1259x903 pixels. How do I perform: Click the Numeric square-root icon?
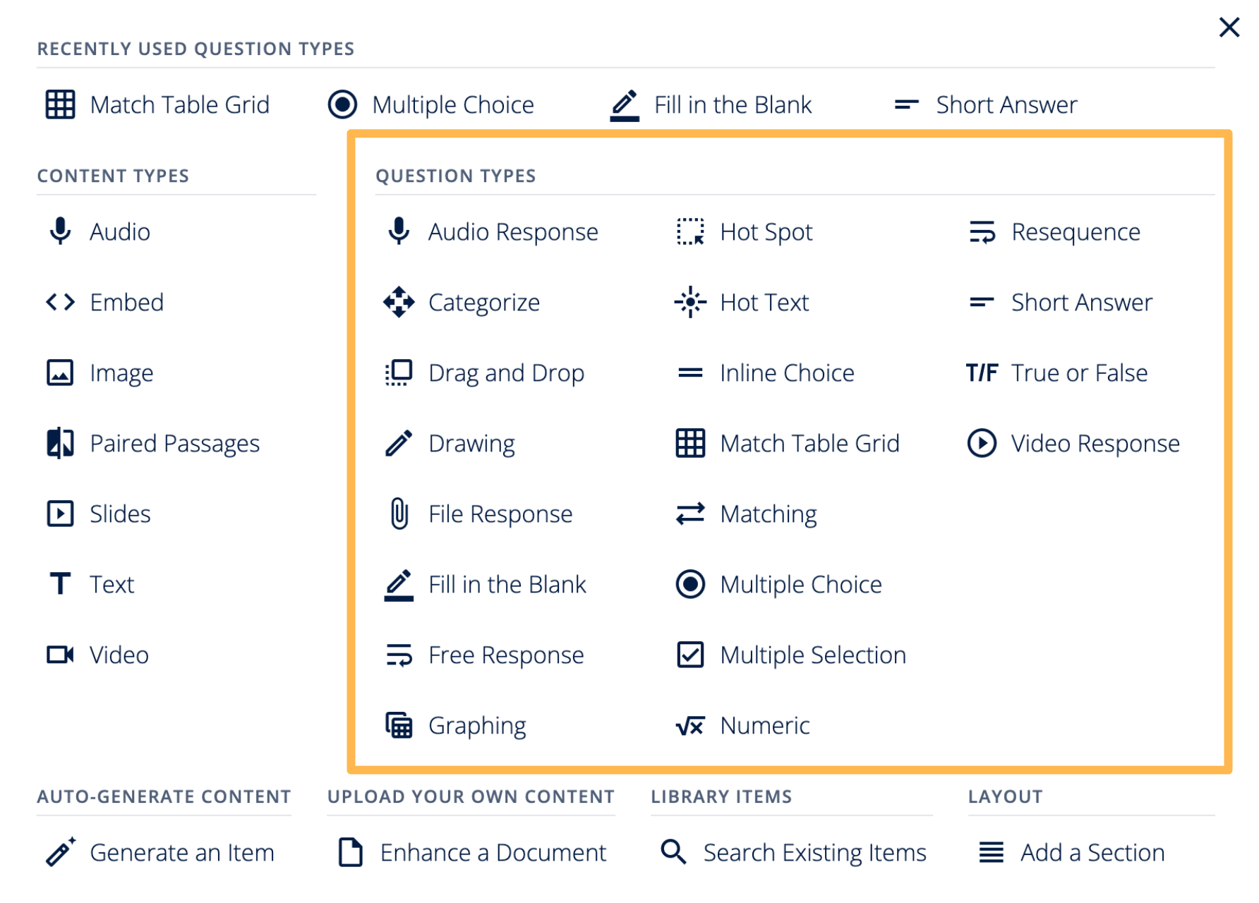690,725
